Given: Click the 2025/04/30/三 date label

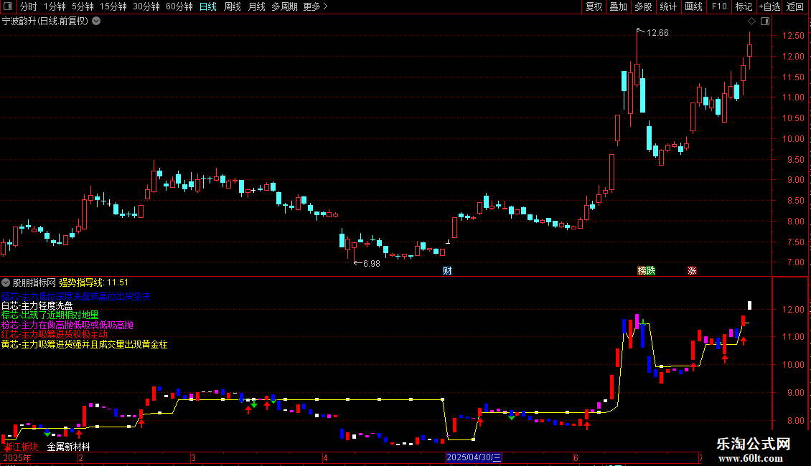Looking at the screenshot, I should [474, 457].
